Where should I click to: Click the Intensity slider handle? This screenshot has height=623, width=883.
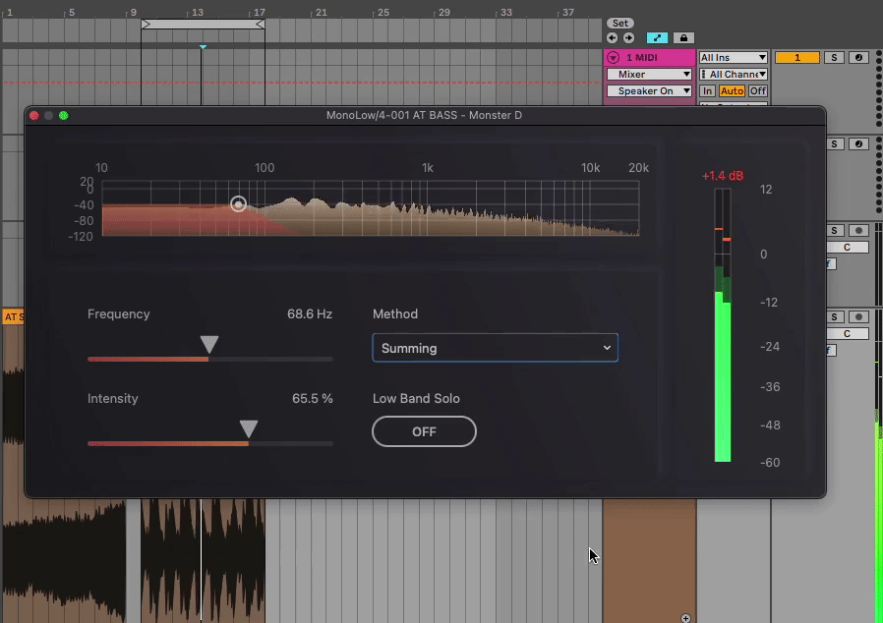tap(249, 428)
